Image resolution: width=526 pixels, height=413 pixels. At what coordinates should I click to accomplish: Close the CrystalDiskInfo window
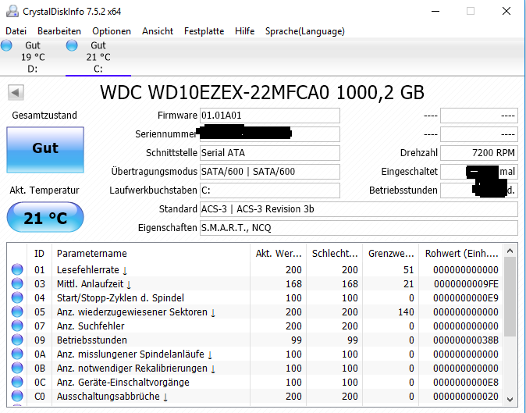506,11
